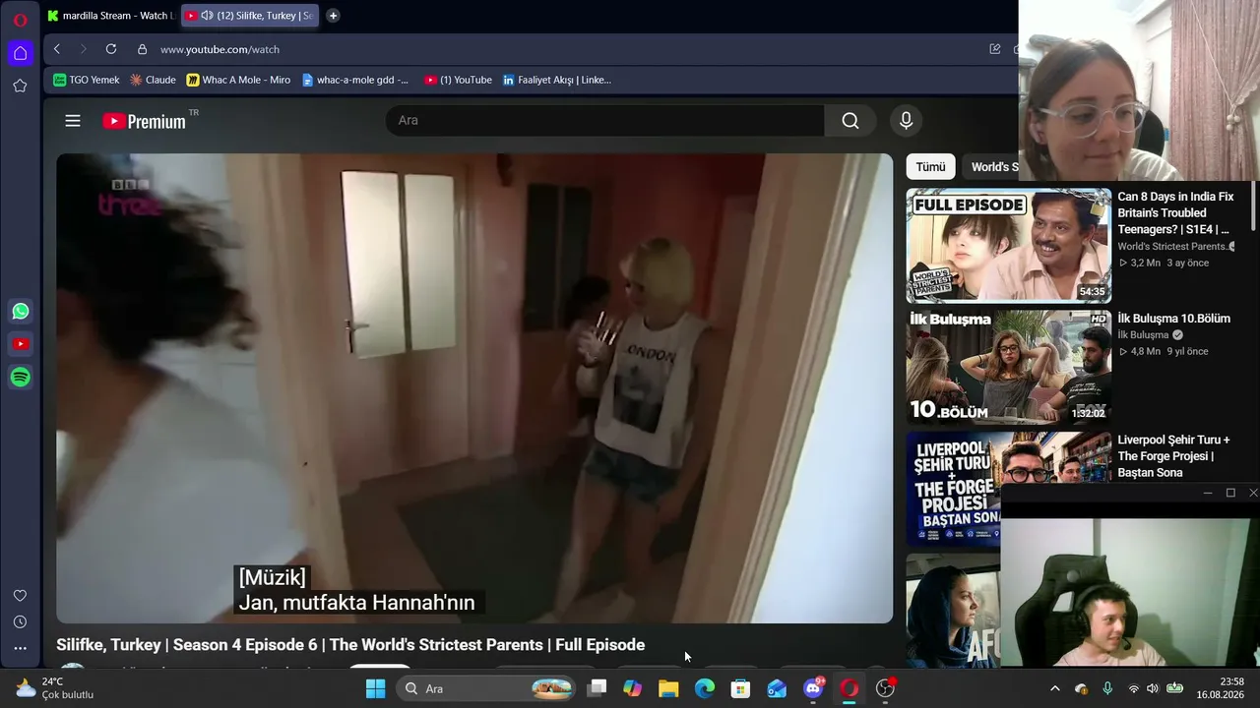Image resolution: width=1260 pixels, height=708 pixels.
Task: Open the clock showing 23:58
Action: tap(1220, 688)
